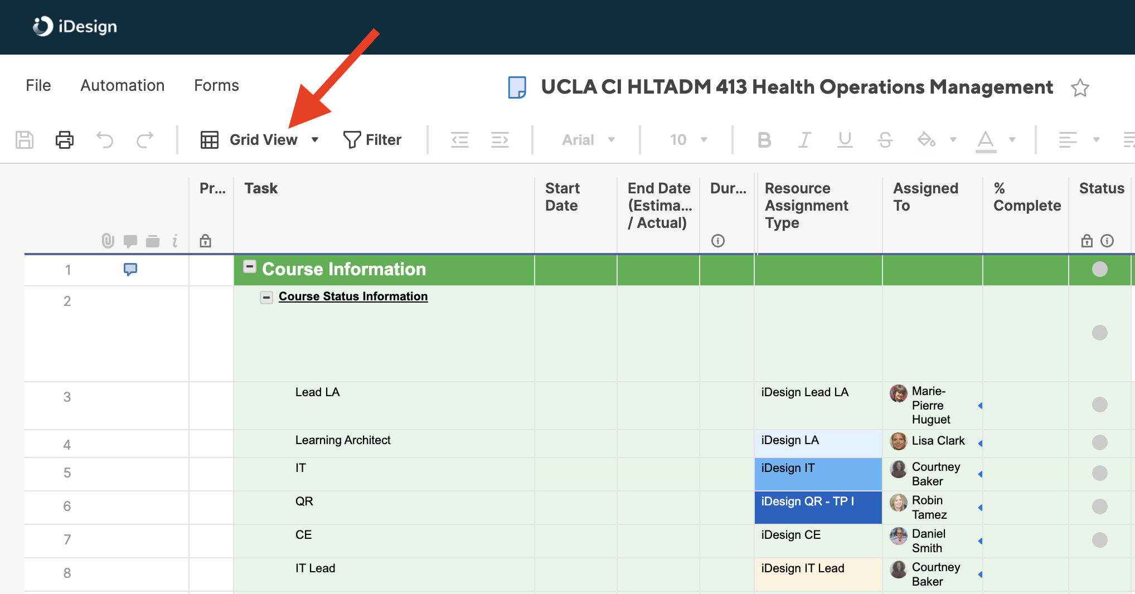Open the Filter tool

372,140
